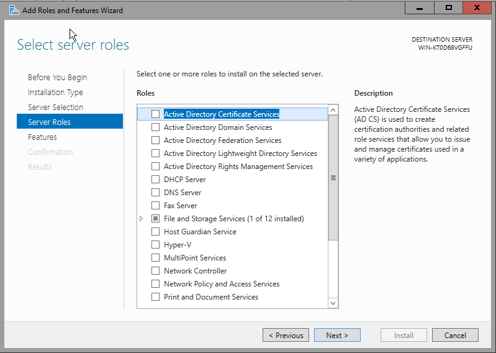
Task: Cancel the wizard
Action: tap(455, 336)
